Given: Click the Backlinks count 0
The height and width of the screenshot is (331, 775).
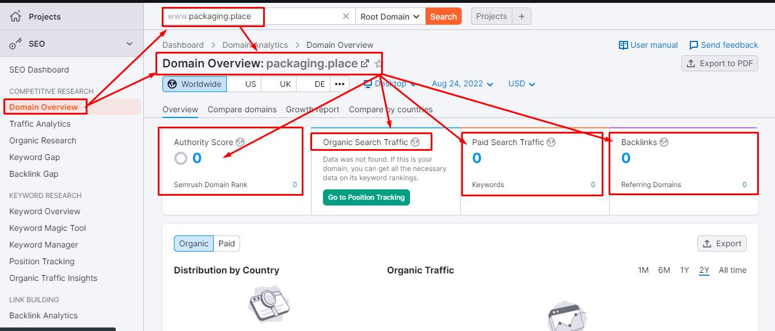Looking at the screenshot, I should pos(626,158).
